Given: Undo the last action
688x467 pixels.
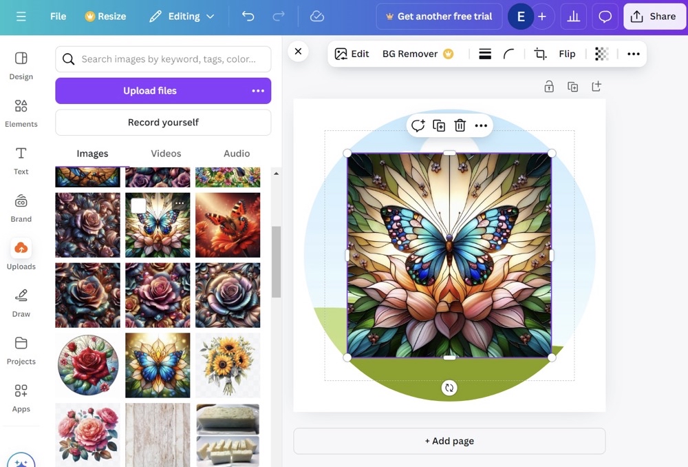Looking at the screenshot, I should (x=248, y=17).
